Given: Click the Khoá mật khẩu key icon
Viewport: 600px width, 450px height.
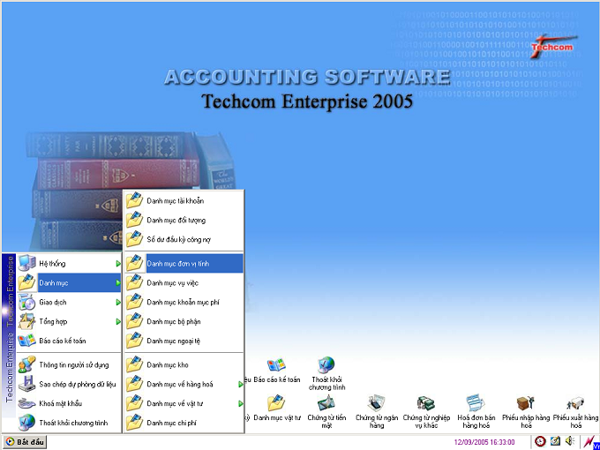Looking at the screenshot, I should click(x=27, y=403).
